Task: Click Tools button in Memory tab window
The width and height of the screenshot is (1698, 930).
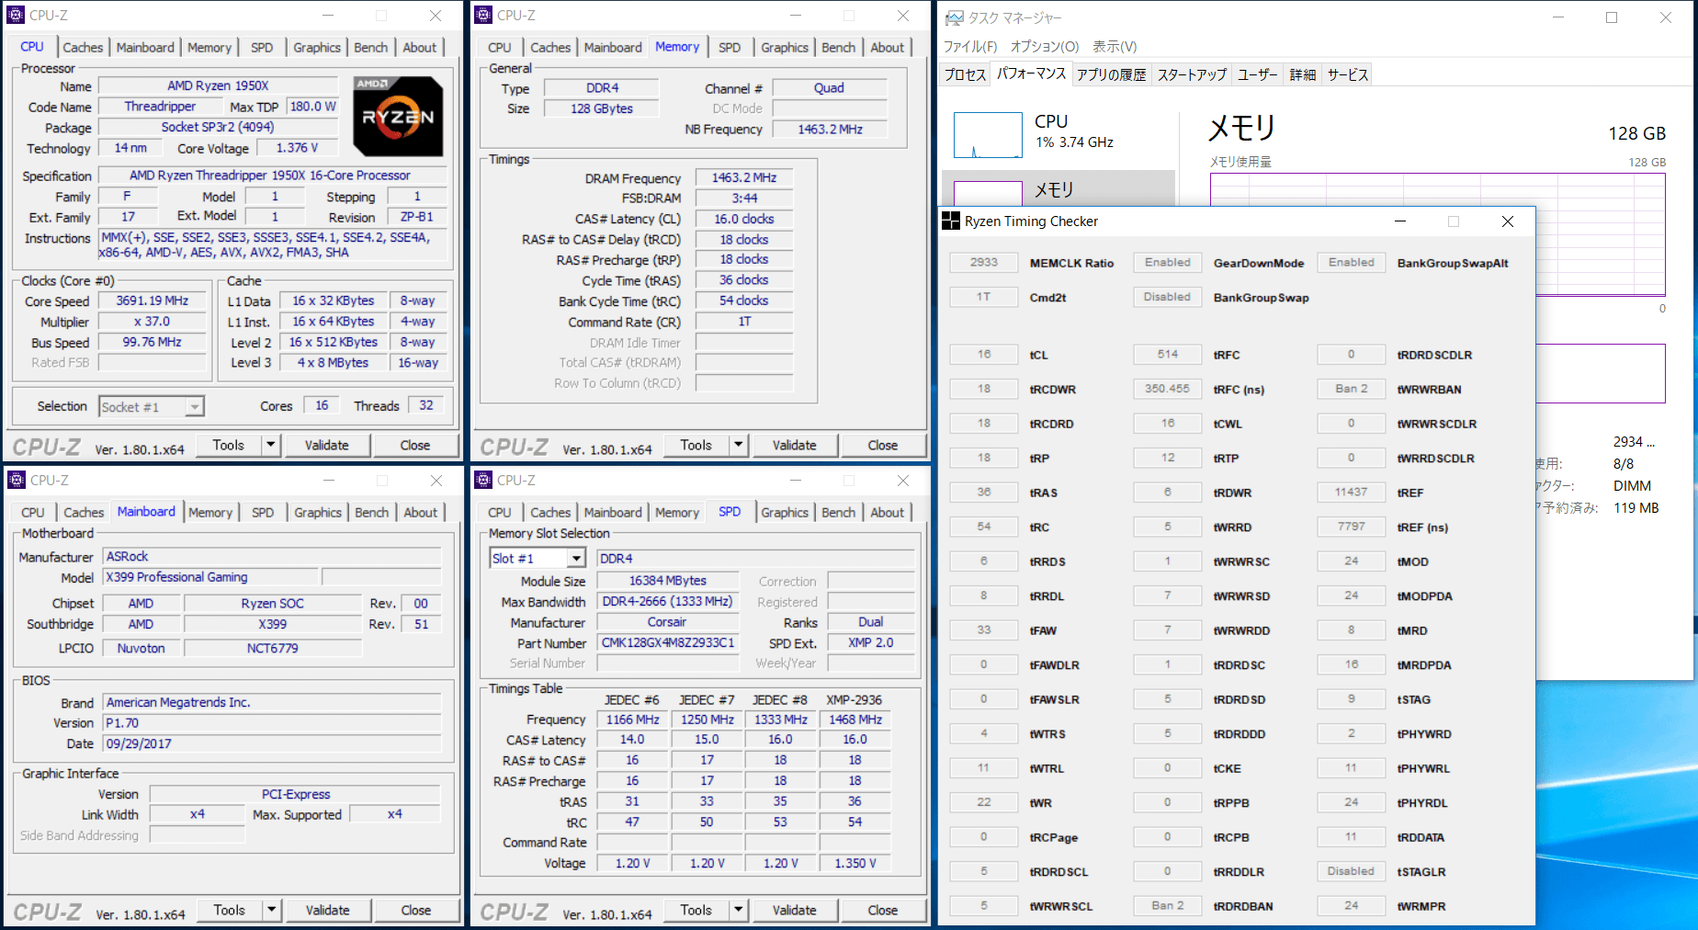Action: click(x=696, y=445)
